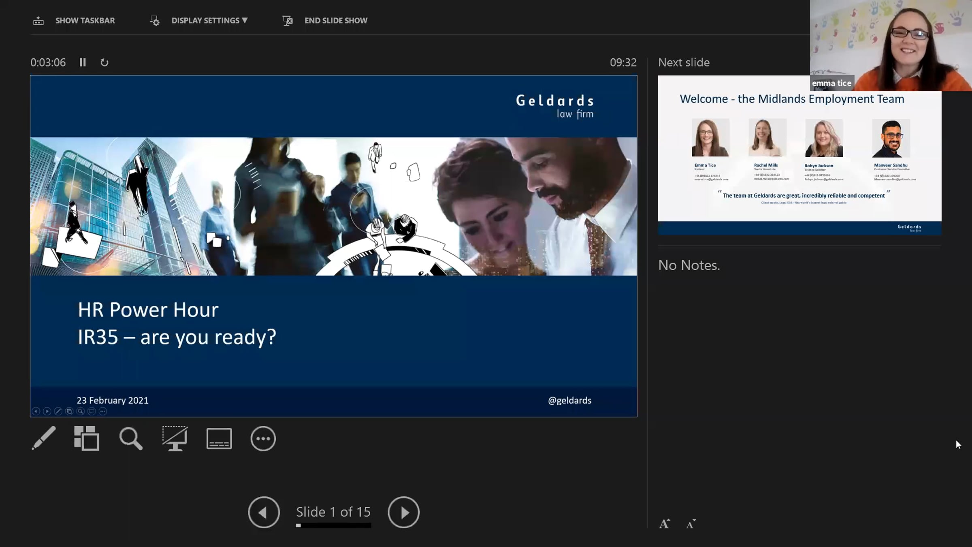The width and height of the screenshot is (972, 547).
Task: Click the small all-slides icon on slide overlay
Action: 69,411
